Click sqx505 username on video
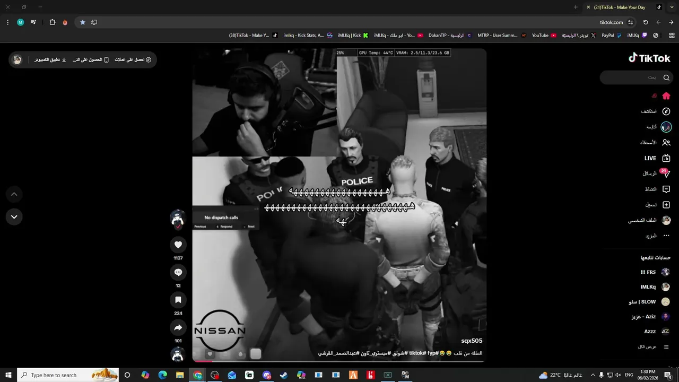679x382 pixels. point(472,341)
